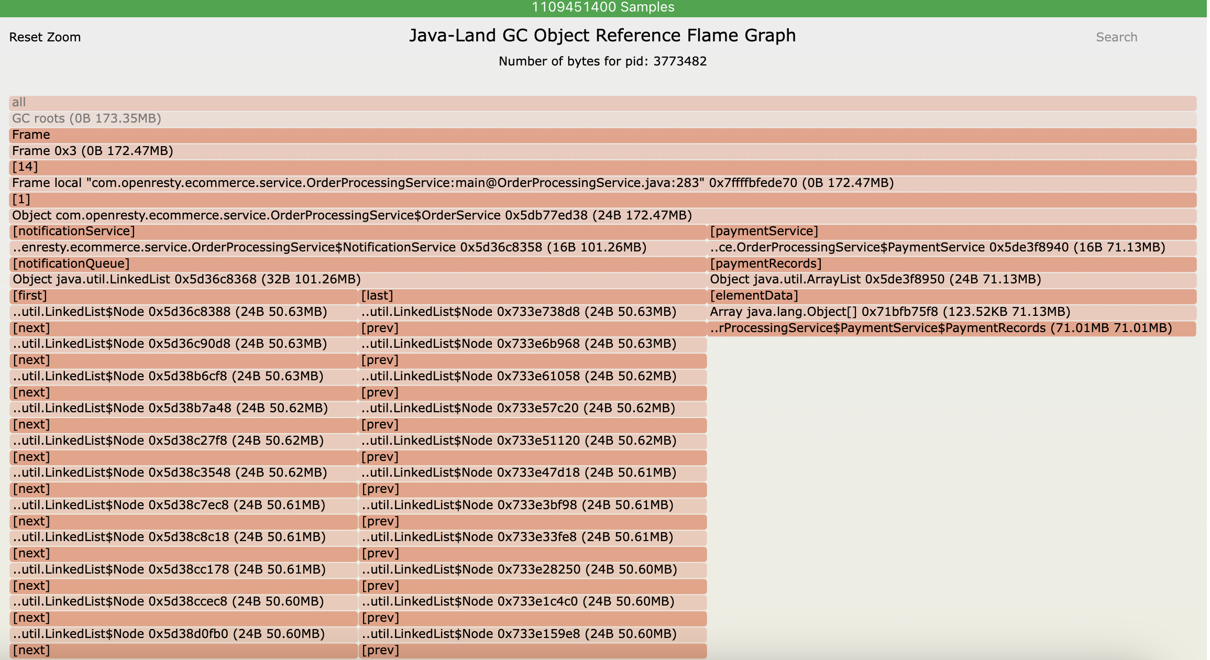Zoom into the [first] field frame
The height and width of the screenshot is (660, 1210).
tap(183, 296)
